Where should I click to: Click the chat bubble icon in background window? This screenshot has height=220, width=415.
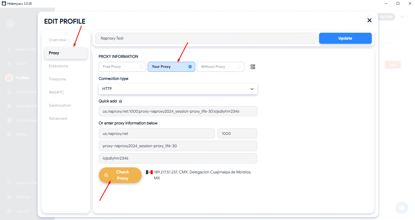tap(402, 208)
